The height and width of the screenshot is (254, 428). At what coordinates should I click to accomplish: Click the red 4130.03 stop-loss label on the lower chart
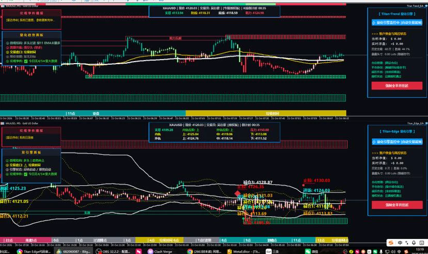click(x=316, y=181)
